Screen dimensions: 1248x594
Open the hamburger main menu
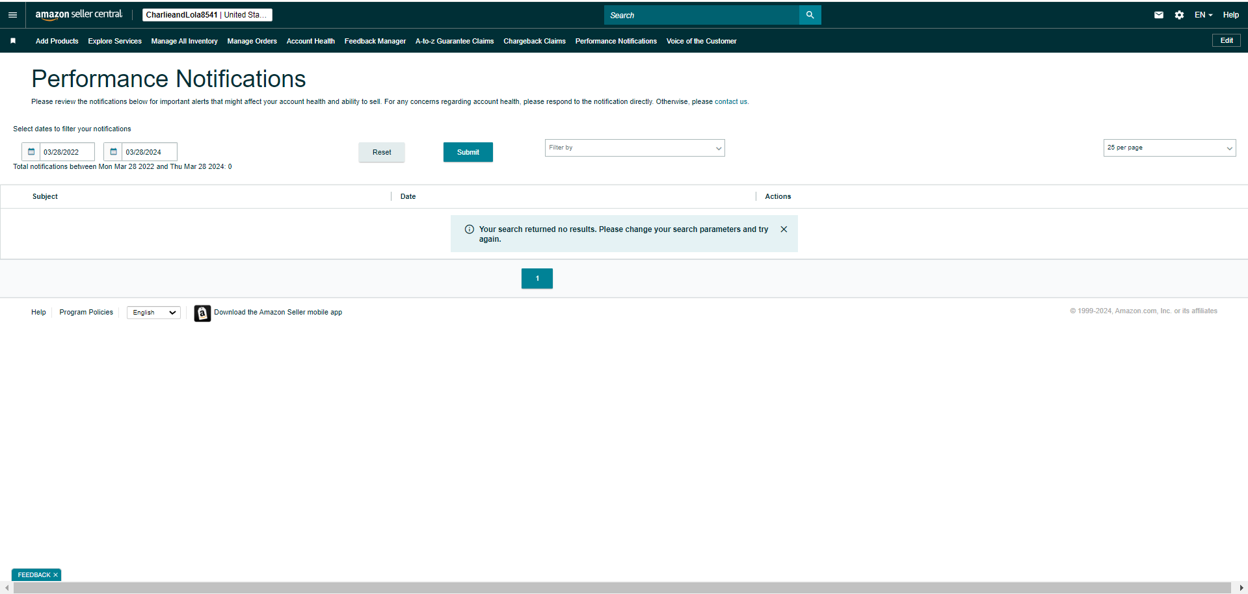click(x=12, y=15)
